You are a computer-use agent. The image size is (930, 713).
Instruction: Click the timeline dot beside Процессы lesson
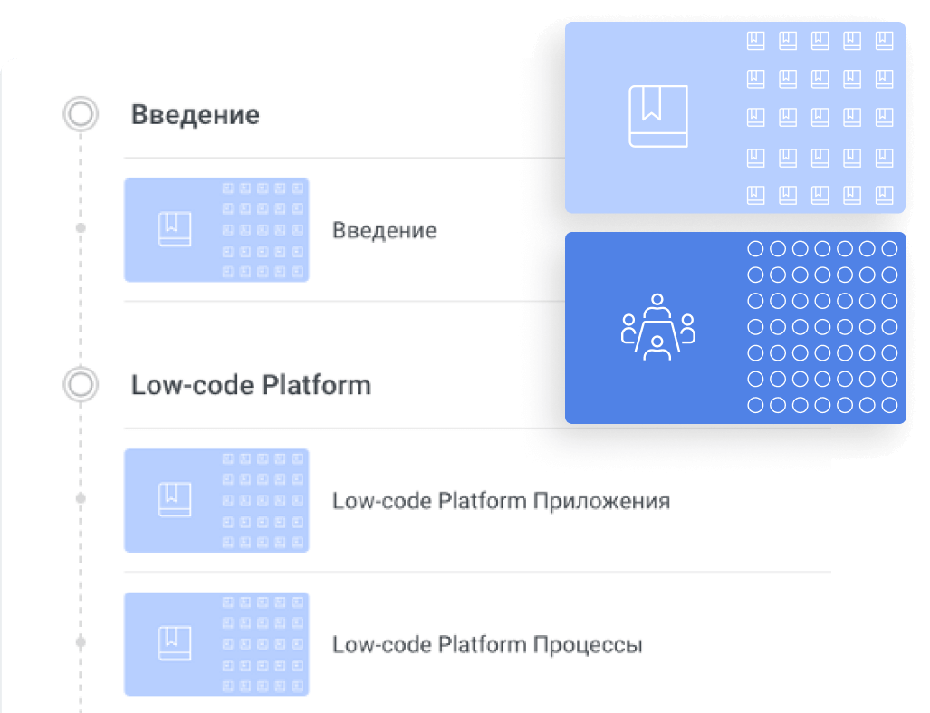[81, 641]
